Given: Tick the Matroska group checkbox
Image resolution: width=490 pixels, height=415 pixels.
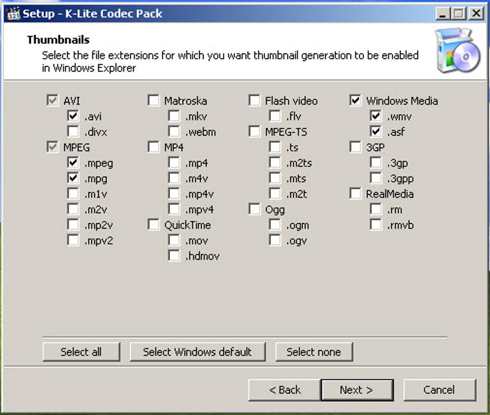Looking at the screenshot, I should pos(153,101).
